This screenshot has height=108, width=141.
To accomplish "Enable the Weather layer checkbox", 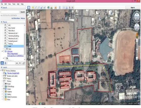I will 4,91.
